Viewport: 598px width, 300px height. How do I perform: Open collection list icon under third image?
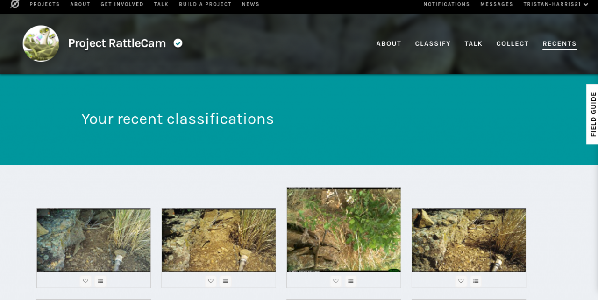coord(350,281)
